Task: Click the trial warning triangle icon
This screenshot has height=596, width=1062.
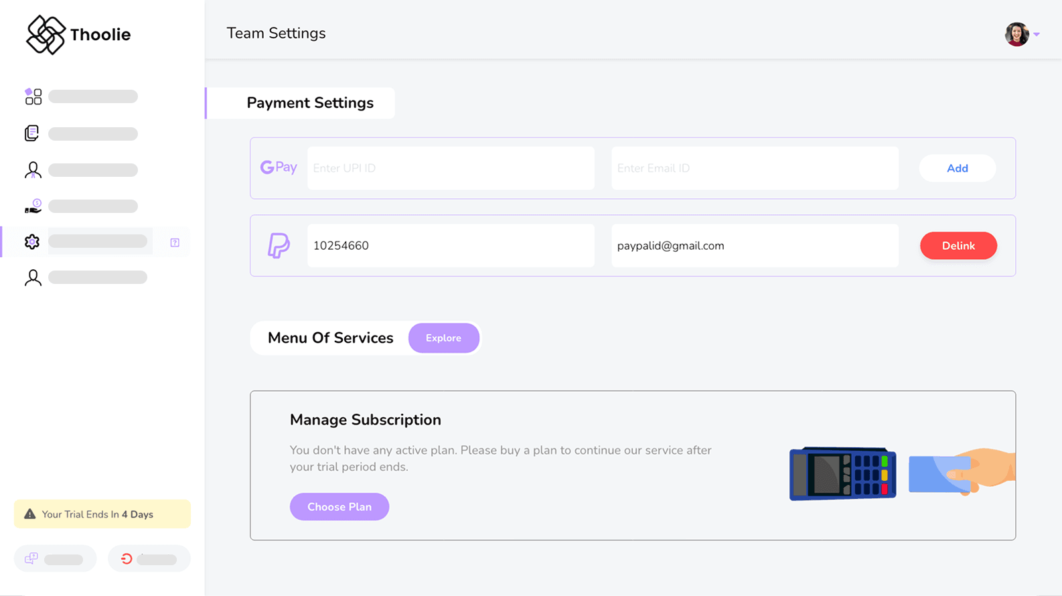Action: pos(29,514)
